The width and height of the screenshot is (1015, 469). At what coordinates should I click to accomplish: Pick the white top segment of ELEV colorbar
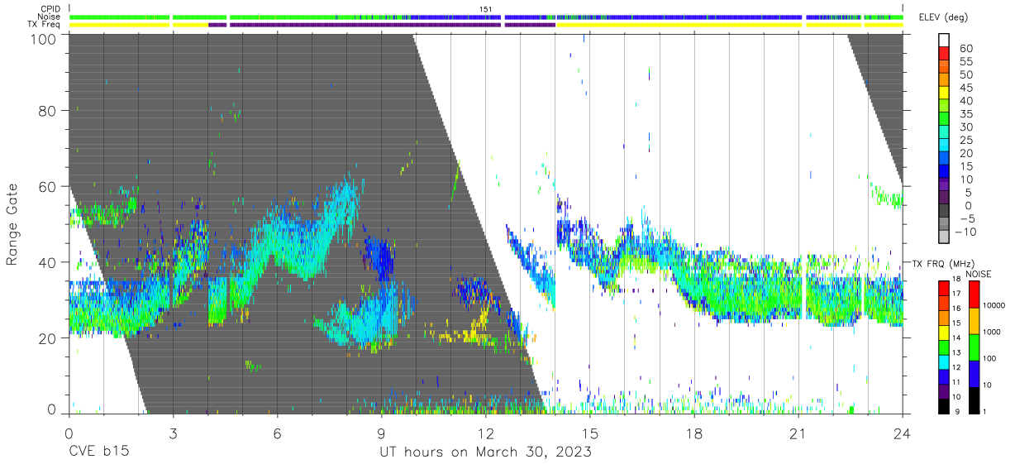945,41
